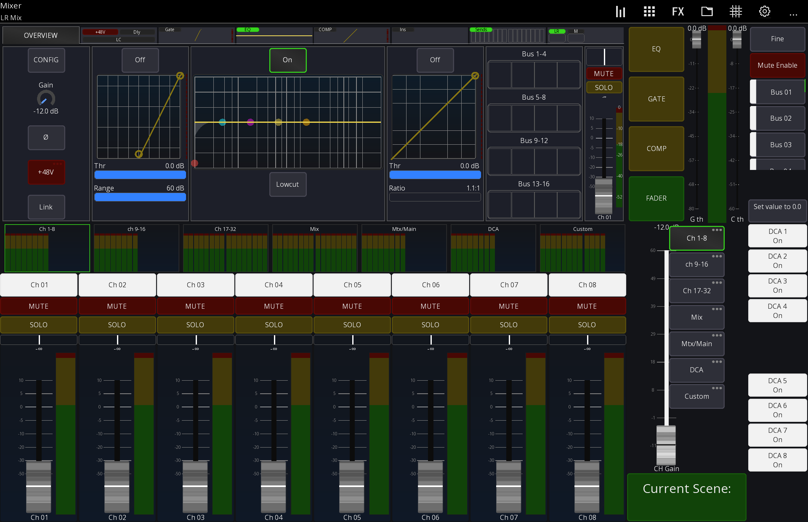Select the DCA layer button
This screenshot has width=808, height=522.
(696, 370)
